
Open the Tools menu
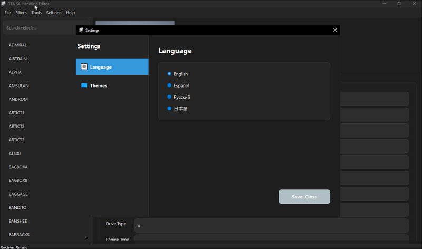[36, 13]
